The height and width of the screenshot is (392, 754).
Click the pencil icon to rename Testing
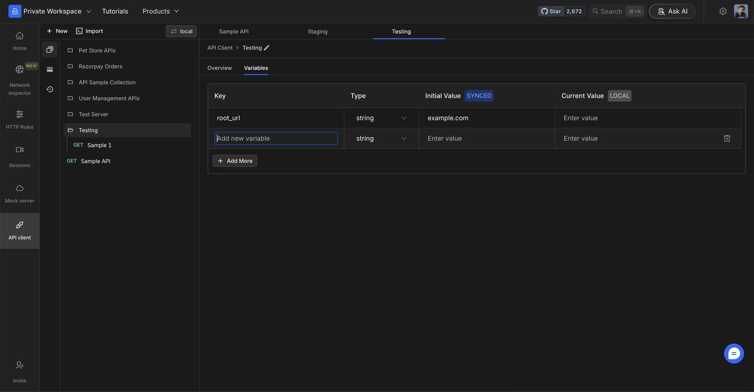coord(267,48)
